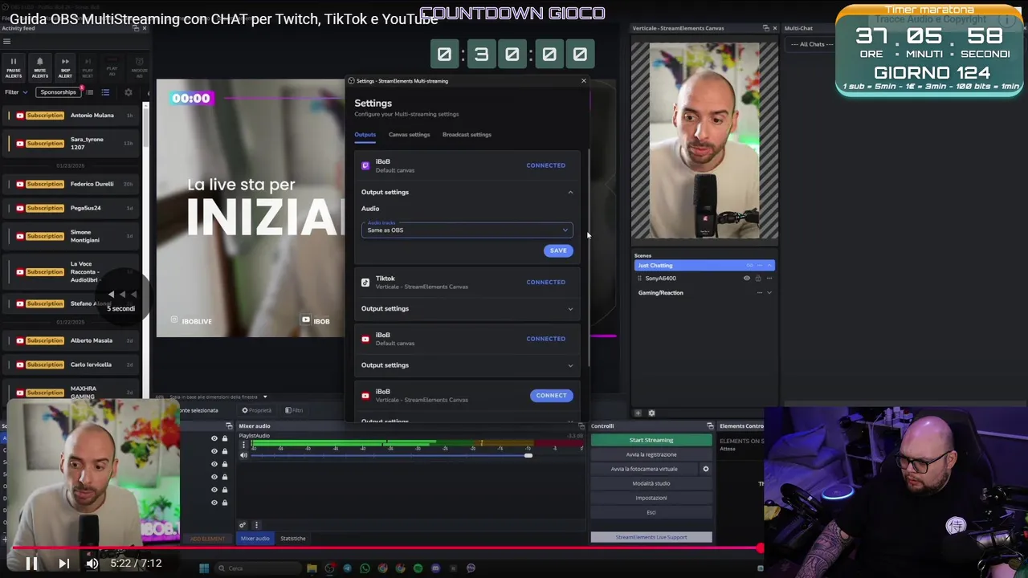
Task: Open the Verticale canvas settings gear icon
Action: (x=651, y=413)
